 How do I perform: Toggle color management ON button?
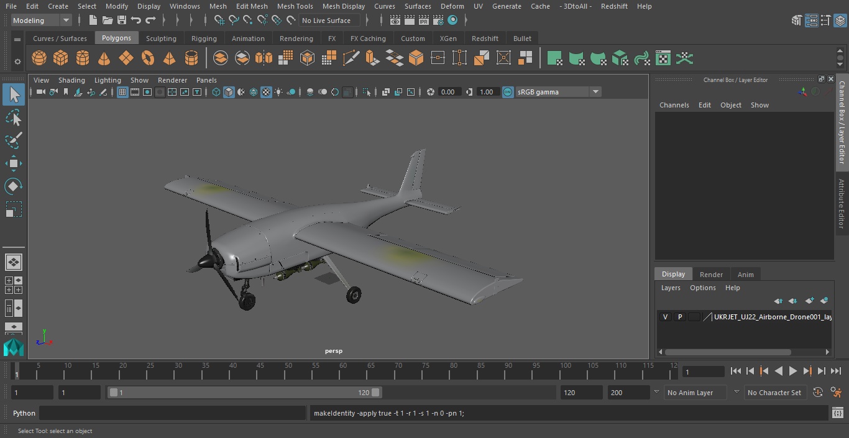click(x=508, y=92)
